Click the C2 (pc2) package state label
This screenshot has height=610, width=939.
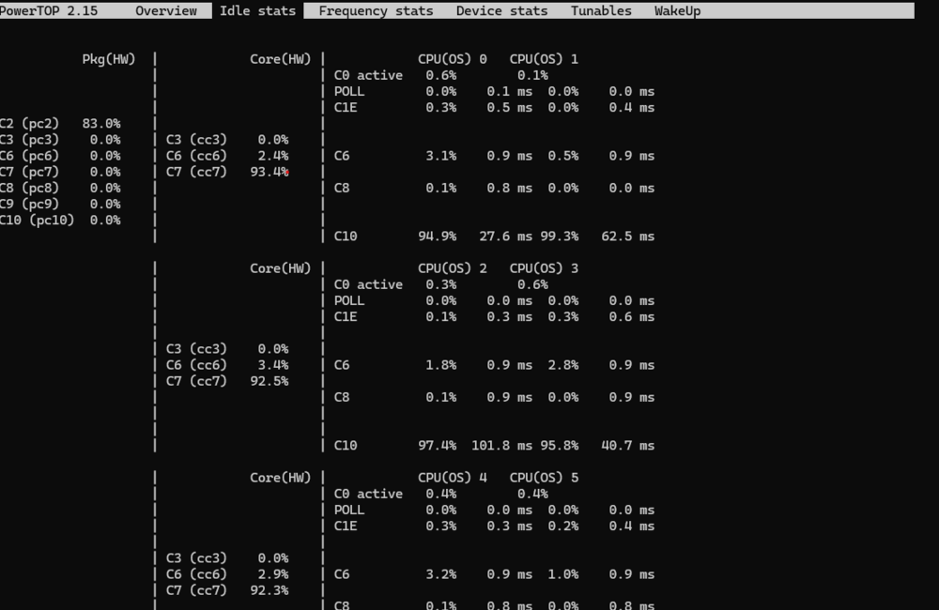[29, 123]
